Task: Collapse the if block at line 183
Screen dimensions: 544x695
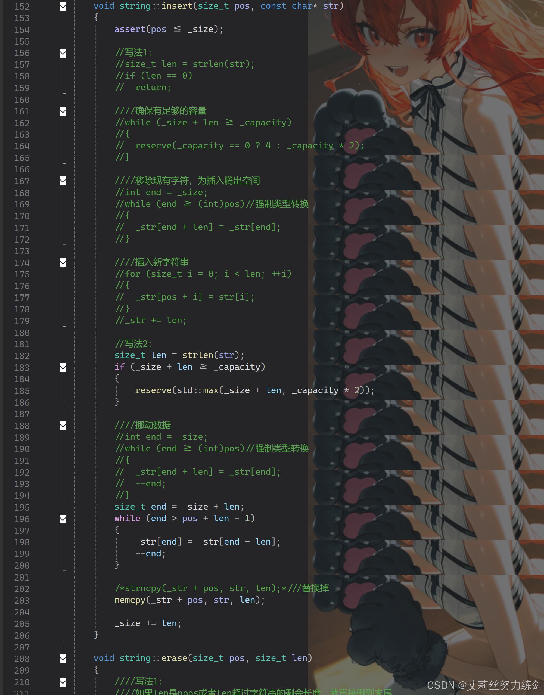Action: [63, 368]
